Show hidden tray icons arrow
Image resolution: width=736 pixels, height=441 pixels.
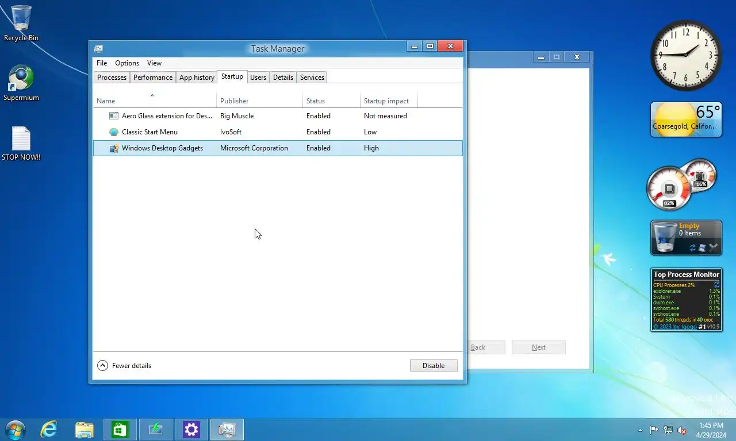(x=640, y=430)
